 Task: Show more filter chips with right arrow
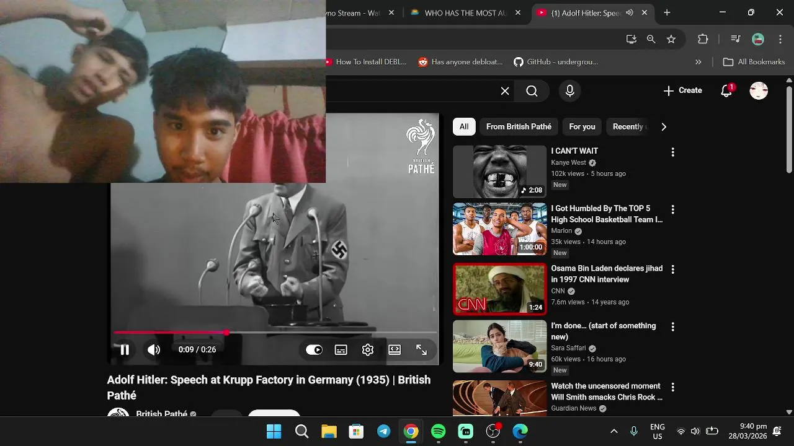tap(664, 126)
